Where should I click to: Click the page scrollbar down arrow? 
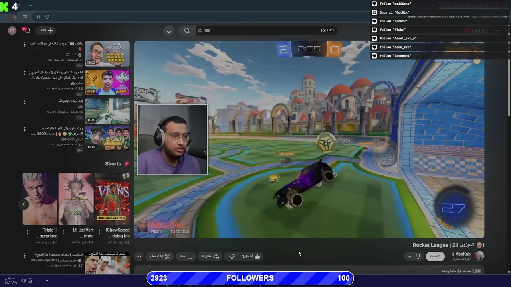(x=509, y=272)
